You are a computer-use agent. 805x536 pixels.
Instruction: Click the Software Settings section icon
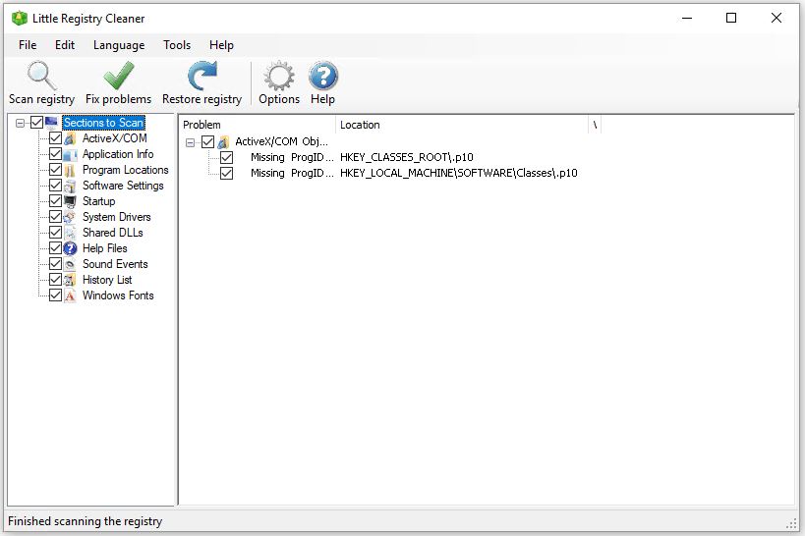pyautogui.click(x=71, y=186)
